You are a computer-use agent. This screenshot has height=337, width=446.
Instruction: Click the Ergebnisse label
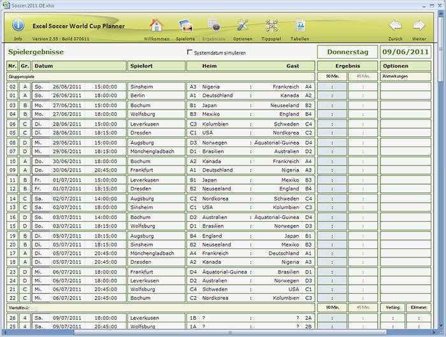pos(214,39)
